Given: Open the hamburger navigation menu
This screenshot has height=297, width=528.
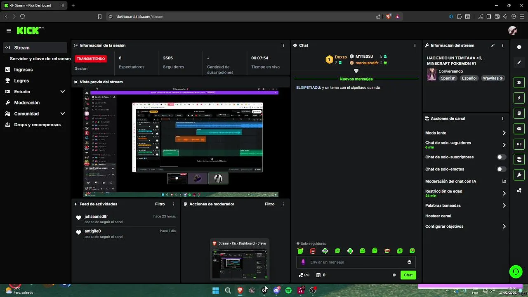Looking at the screenshot, I should pos(9,31).
